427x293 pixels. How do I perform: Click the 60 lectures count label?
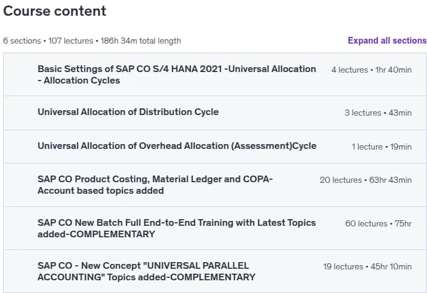(366, 223)
